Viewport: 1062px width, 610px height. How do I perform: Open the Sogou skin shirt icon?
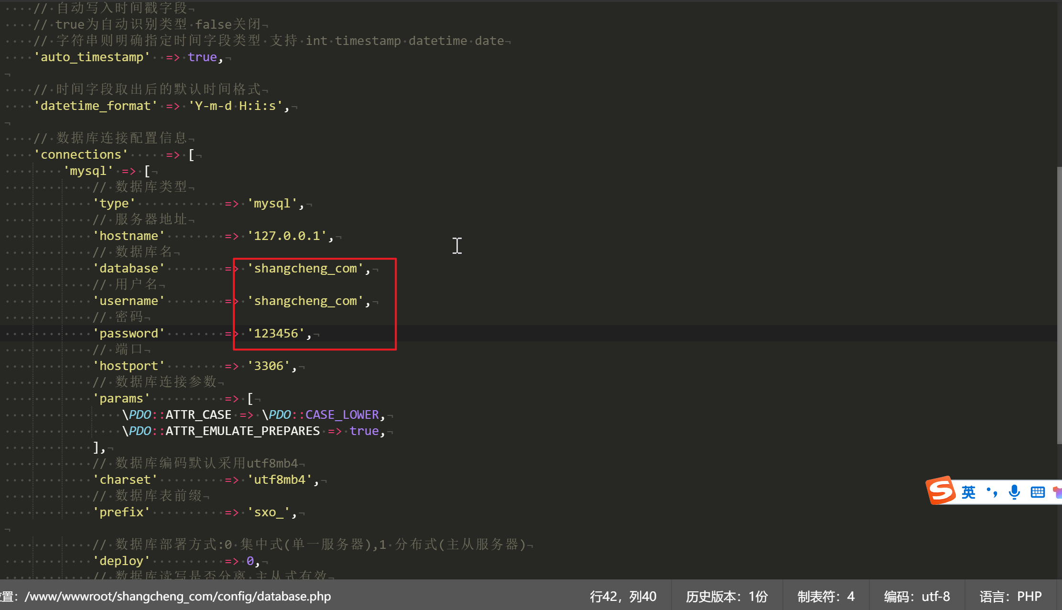pyautogui.click(x=1057, y=492)
